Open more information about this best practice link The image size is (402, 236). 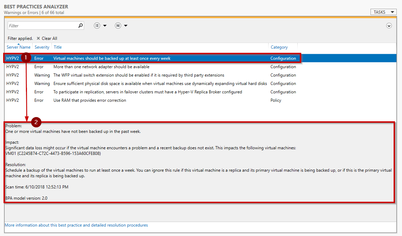[76, 225]
